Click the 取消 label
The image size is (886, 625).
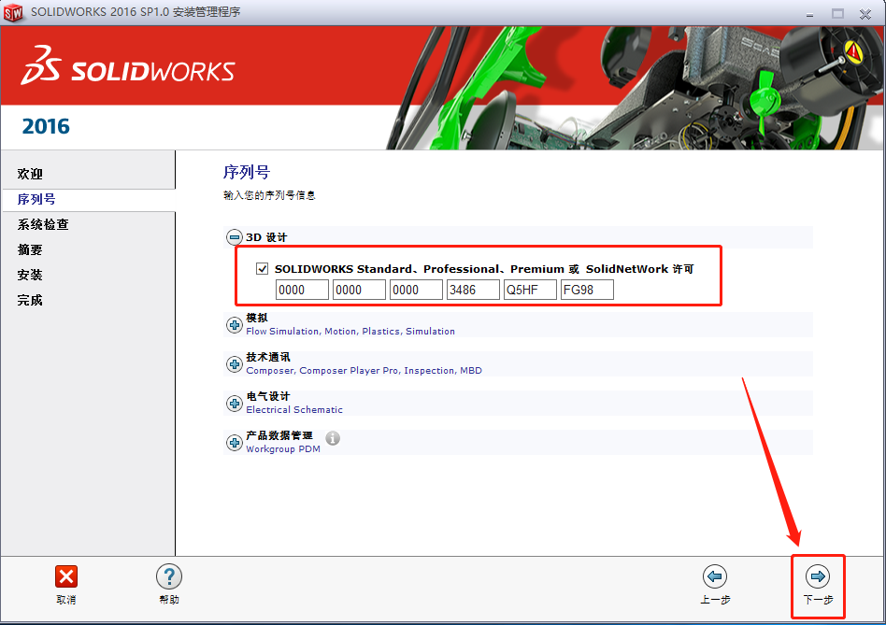click(x=66, y=600)
